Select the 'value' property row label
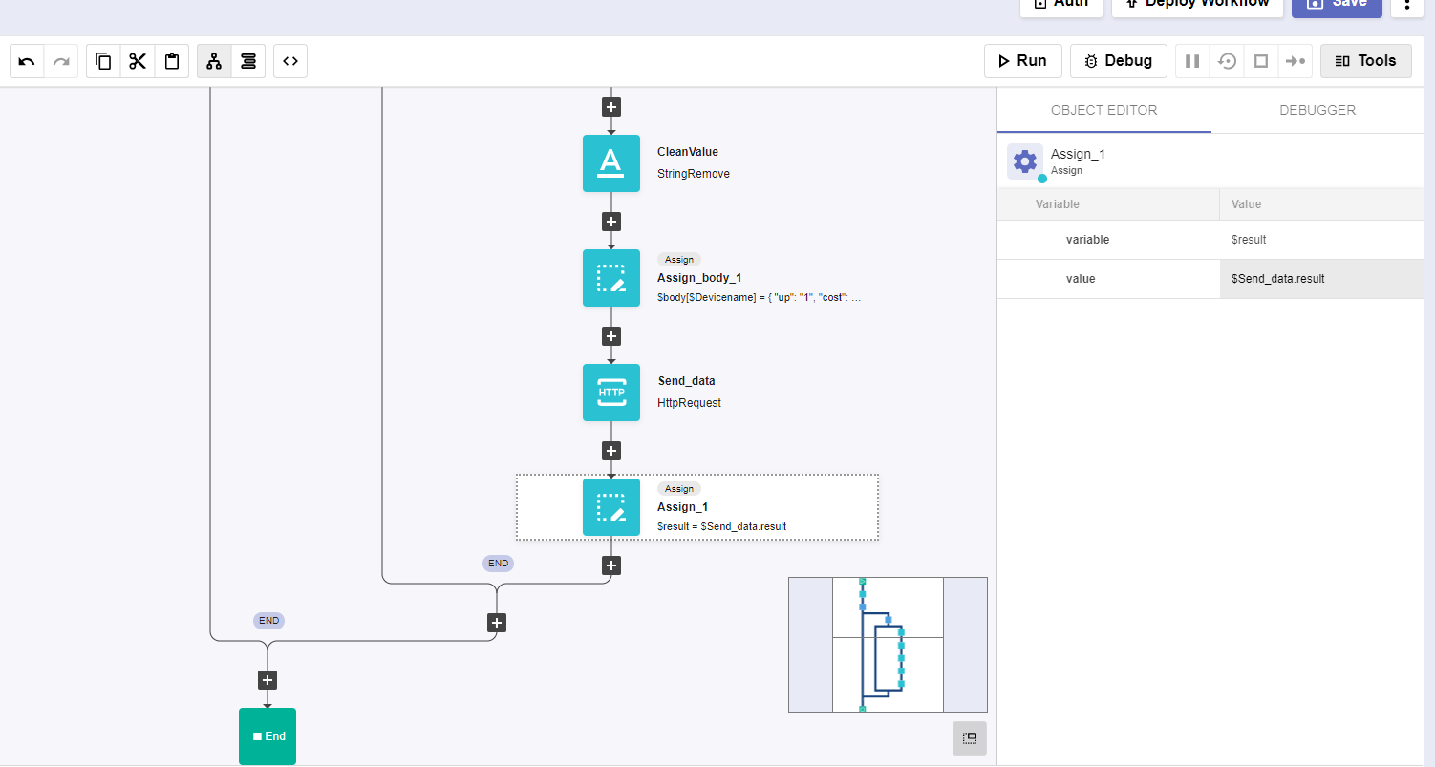The width and height of the screenshot is (1435, 767). 1081,279
